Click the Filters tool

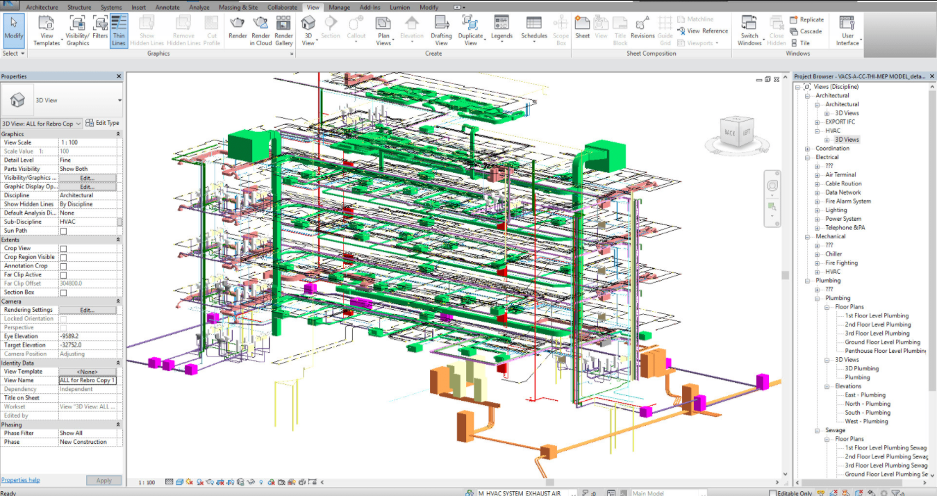pos(100,28)
